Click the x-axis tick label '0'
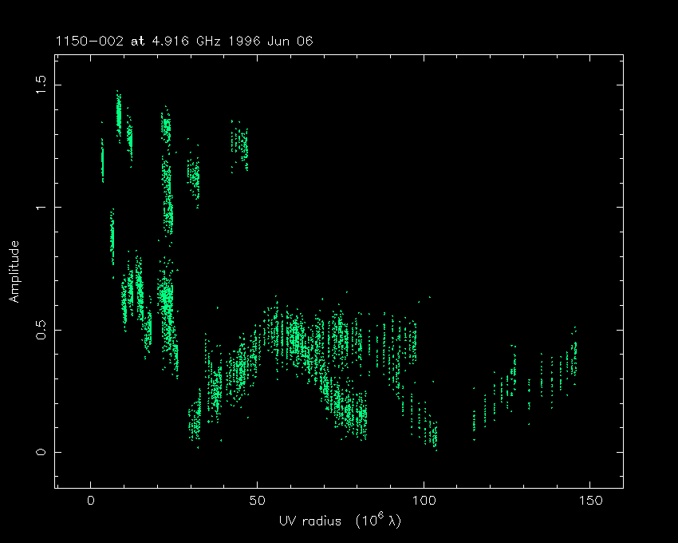Image resolution: width=678 pixels, height=543 pixels. [x=91, y=501]
